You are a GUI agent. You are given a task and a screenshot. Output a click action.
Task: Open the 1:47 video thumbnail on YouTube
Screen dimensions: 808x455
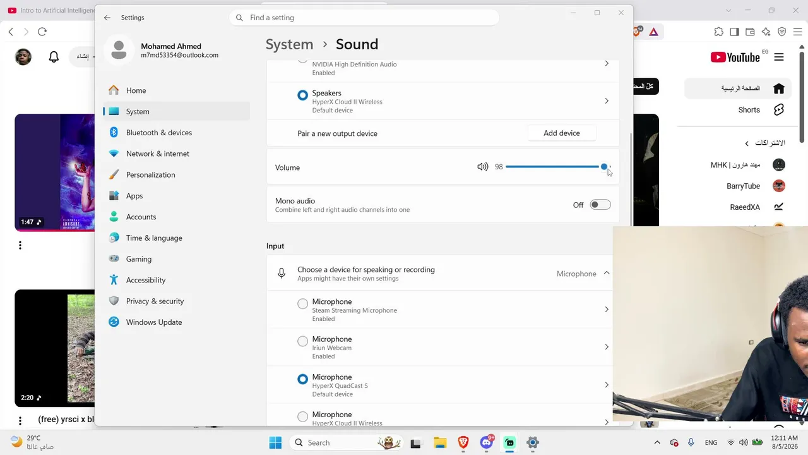pos(55,173)
